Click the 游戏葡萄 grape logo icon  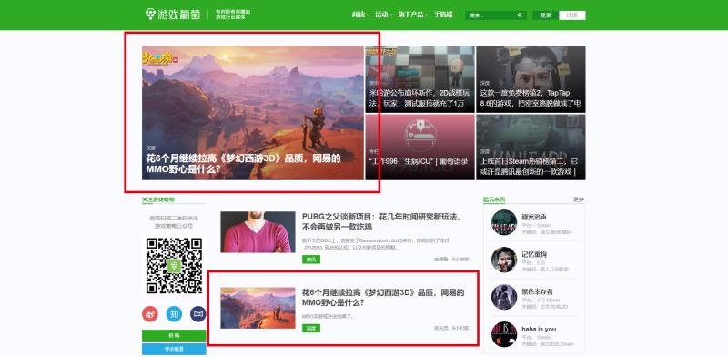click(x=150, y=14)
